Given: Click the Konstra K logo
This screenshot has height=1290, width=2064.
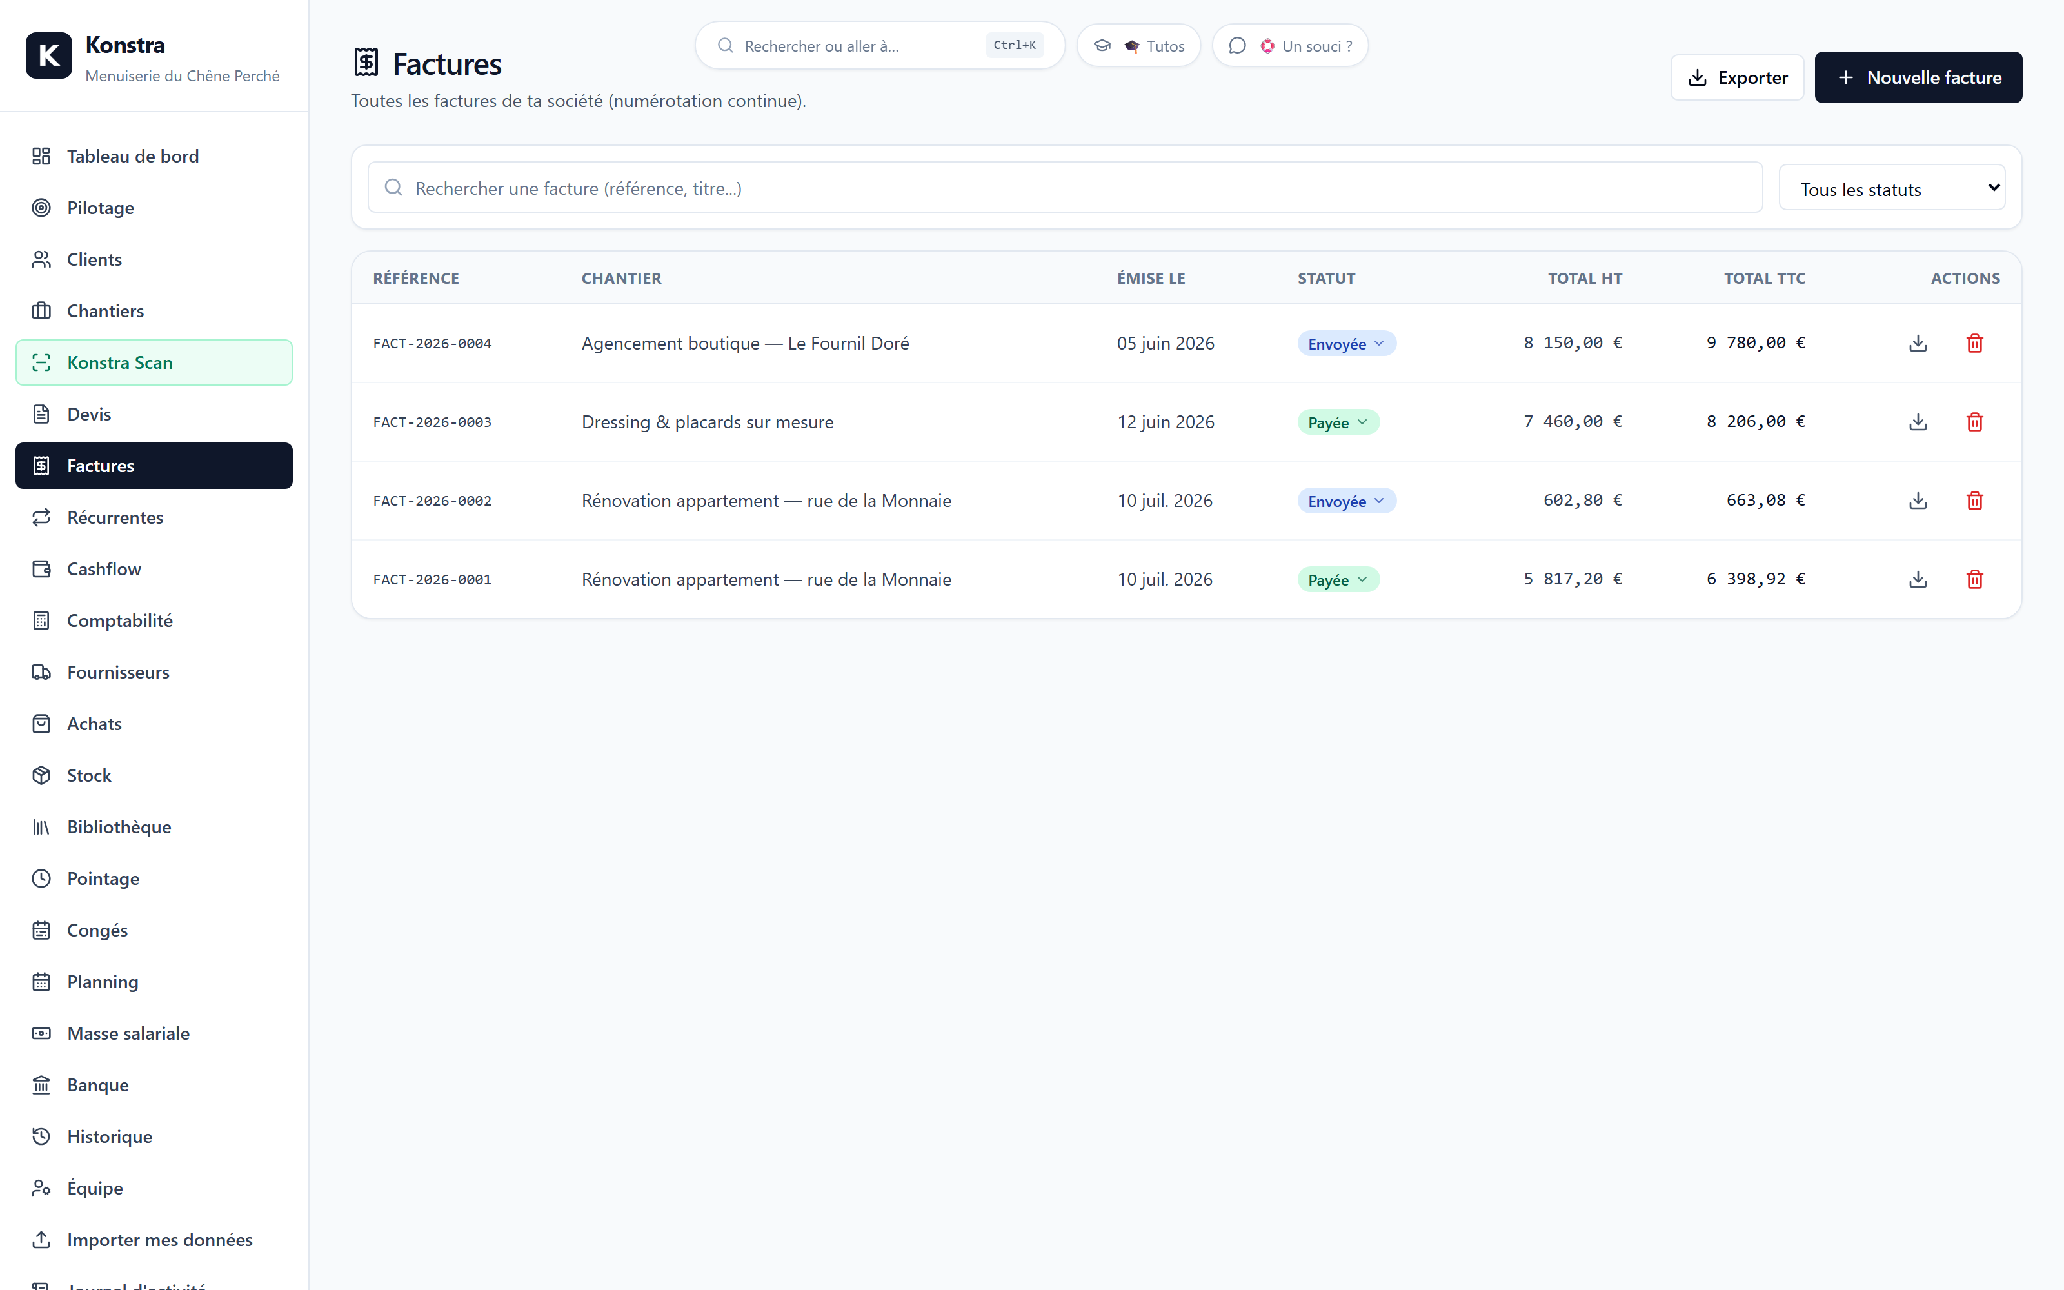Looking at the screenshot, I should [x=48, y=55].
